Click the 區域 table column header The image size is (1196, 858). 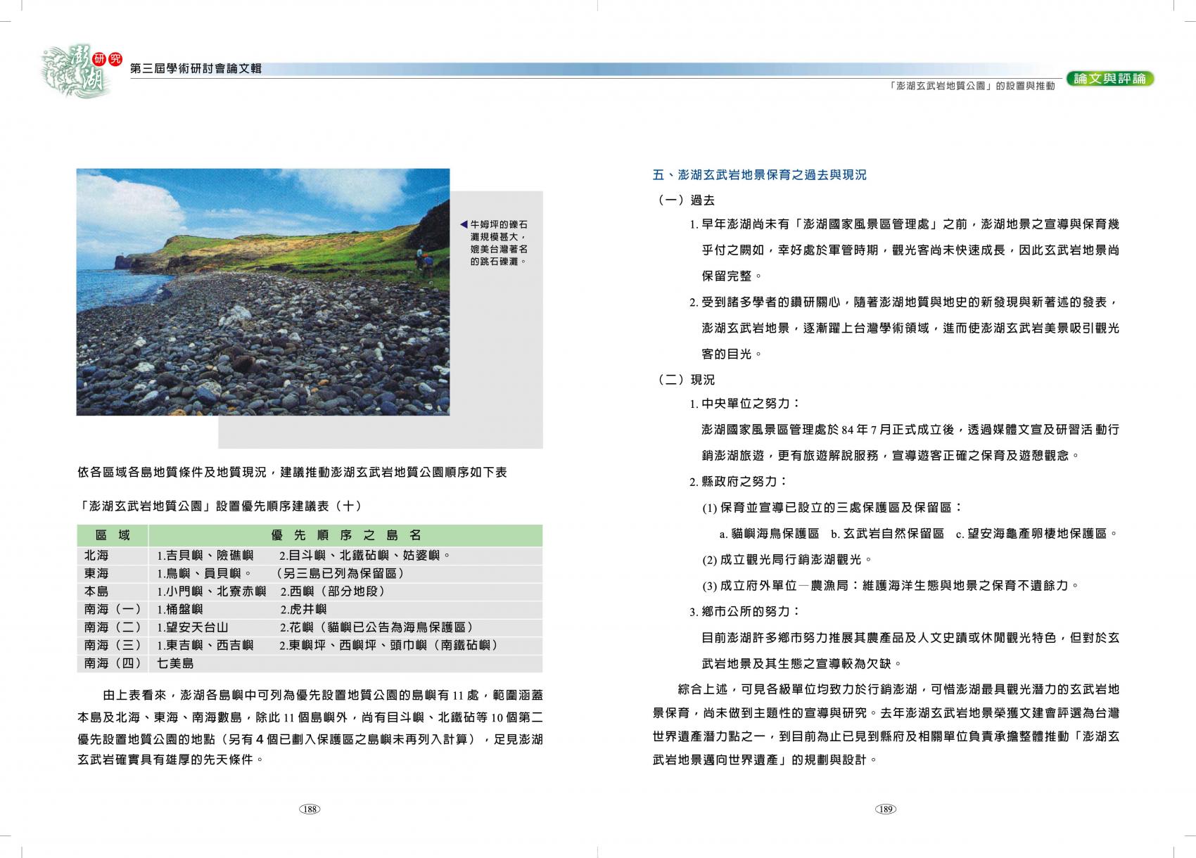tap(113, 536)
